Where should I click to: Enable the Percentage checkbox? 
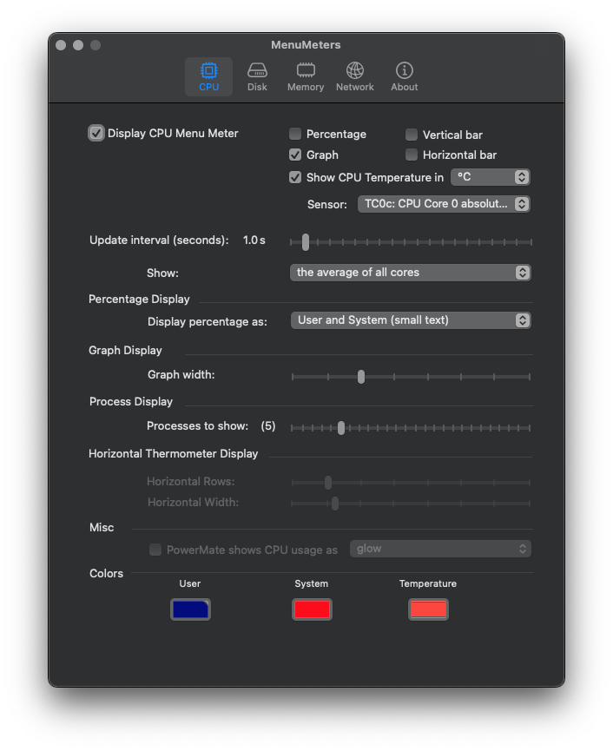coord(295,134)
